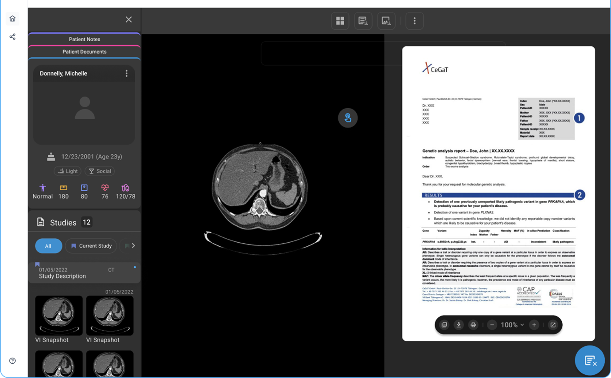Viewport: 611px width, 378px height.
Task: Open document in new window
Action: [x=553, y=325]
